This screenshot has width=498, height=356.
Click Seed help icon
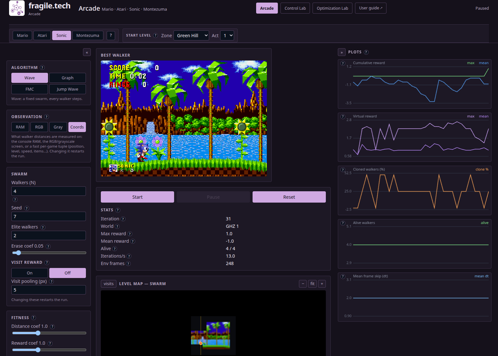[27, 208]
